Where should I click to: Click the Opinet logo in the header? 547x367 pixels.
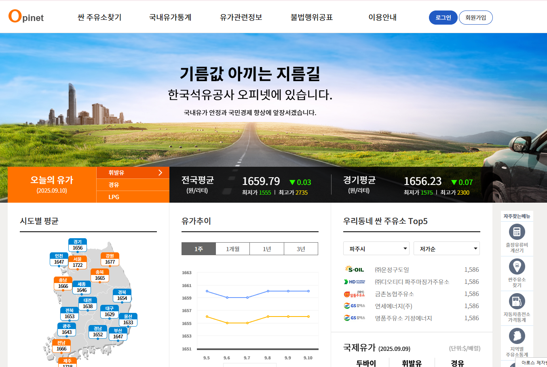click(26, 17)
